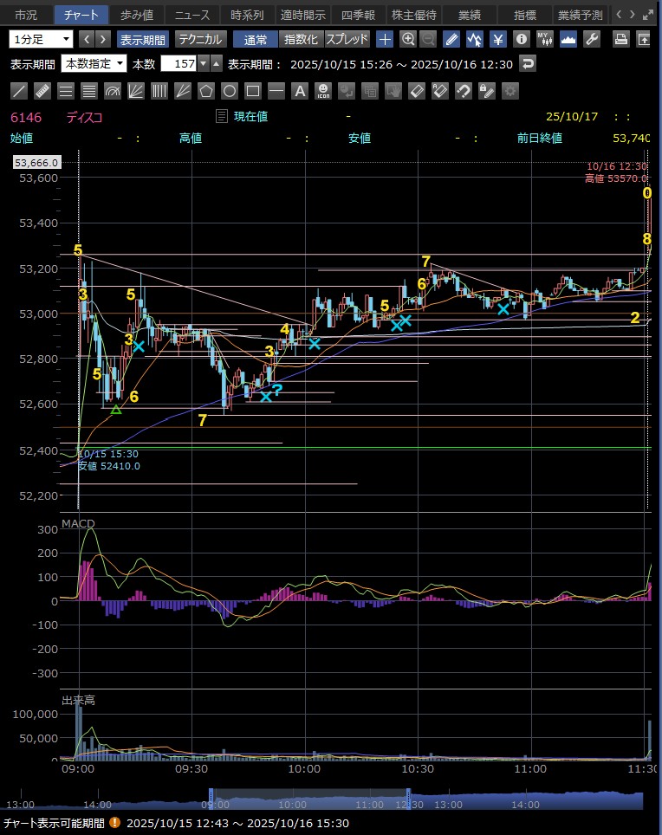Choose the text annotation tool
662x835 pixels.
[x=300, y=91]
